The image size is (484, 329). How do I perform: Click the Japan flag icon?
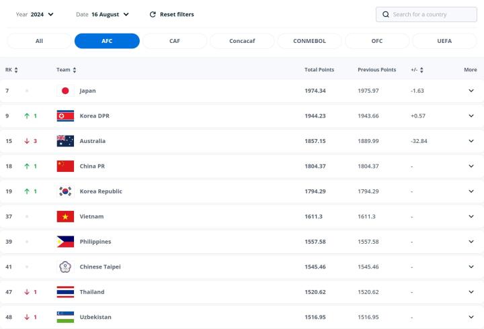pos(65,91)
